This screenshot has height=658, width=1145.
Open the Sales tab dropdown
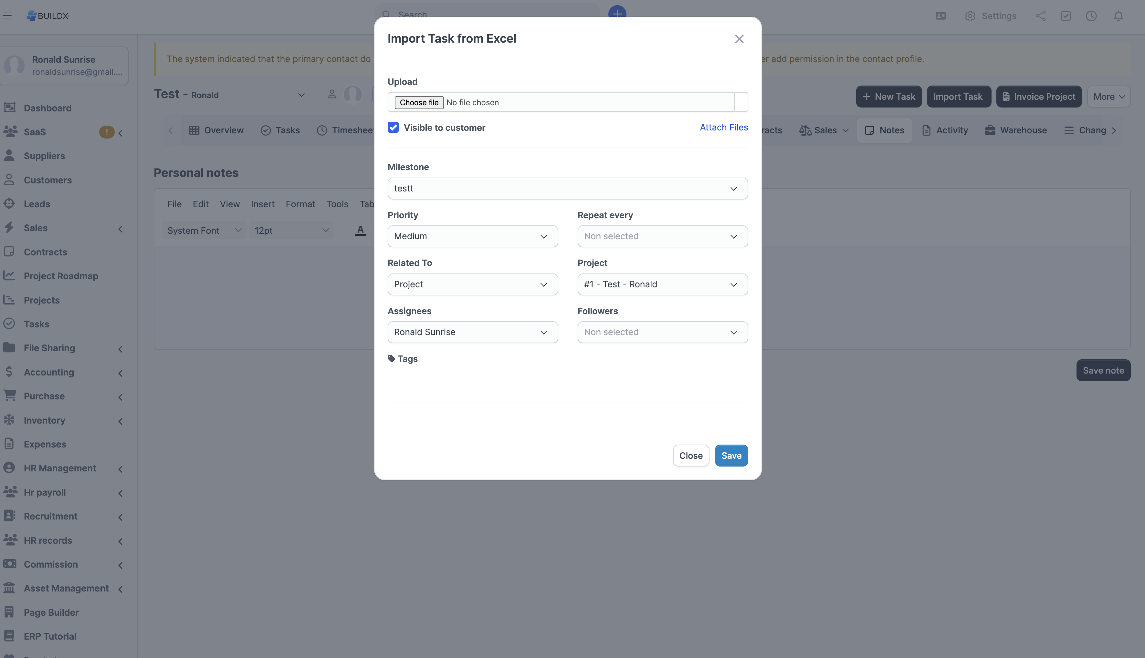point(824,131)
